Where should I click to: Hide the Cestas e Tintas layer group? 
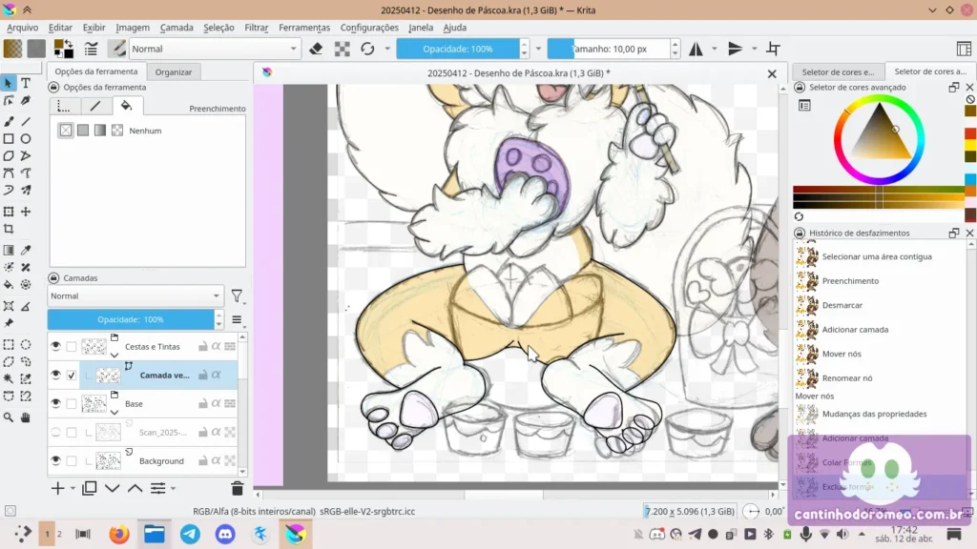click(56, 346)
